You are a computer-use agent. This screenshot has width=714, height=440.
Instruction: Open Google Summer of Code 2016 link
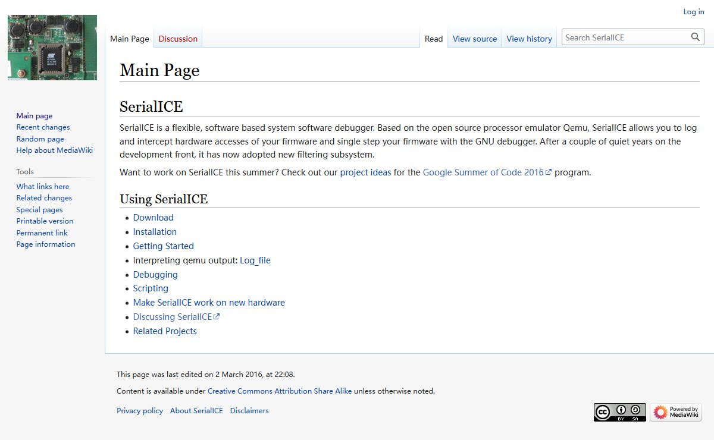pyautogui.click(x=487, y=172)
